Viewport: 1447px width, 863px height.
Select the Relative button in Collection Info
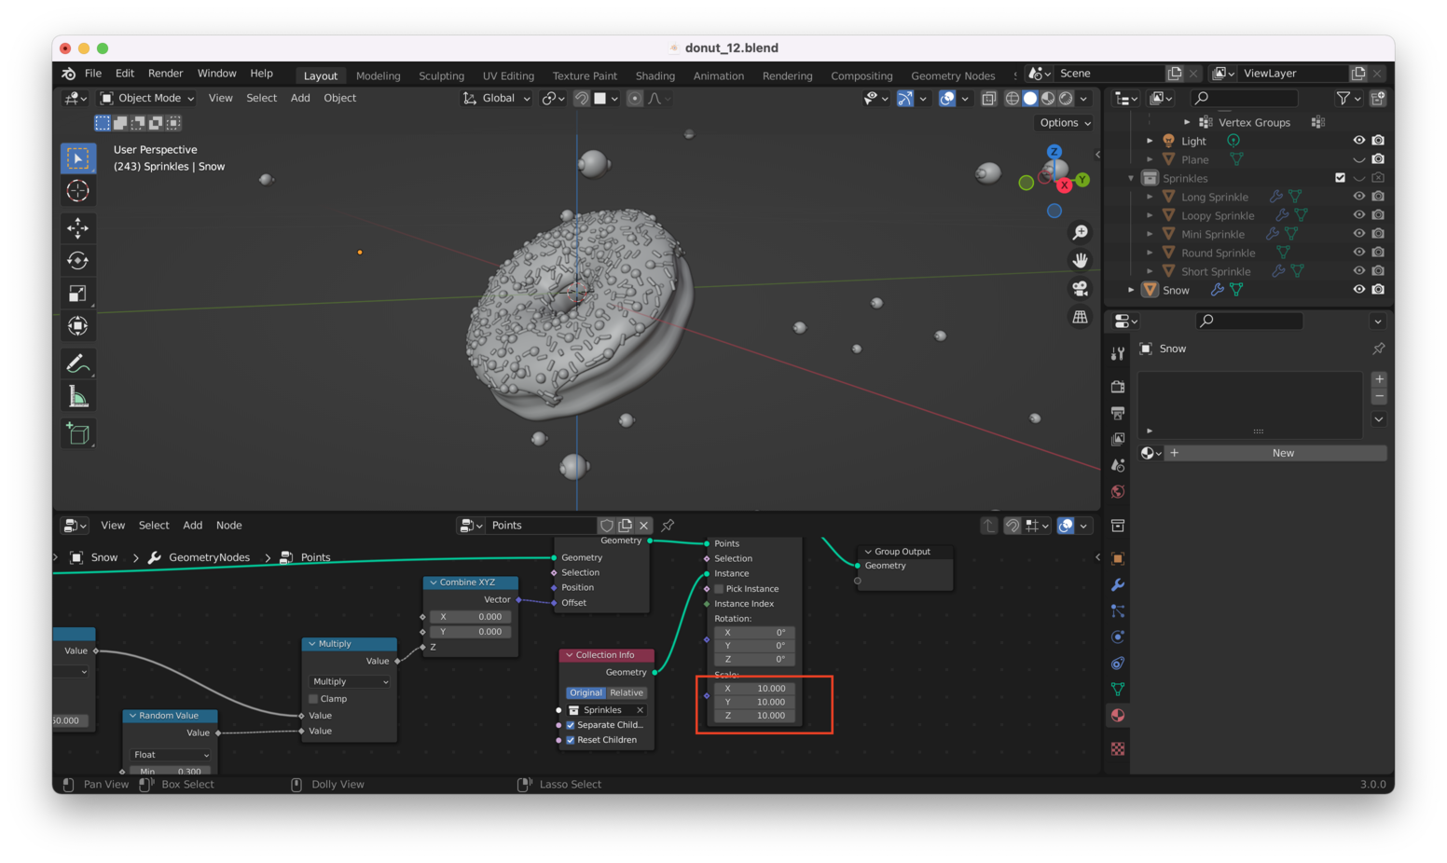pos(627,692)
